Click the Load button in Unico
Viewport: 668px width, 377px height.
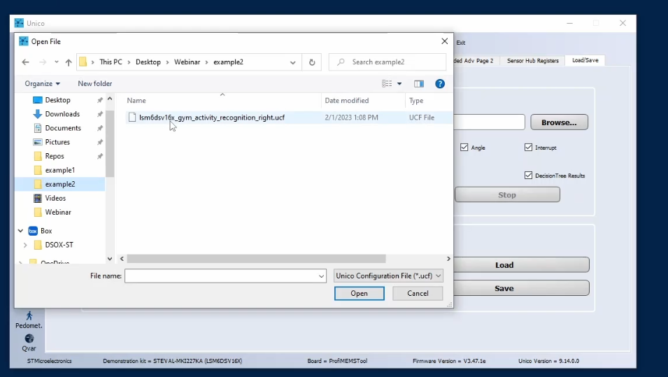tap(521, 265)
